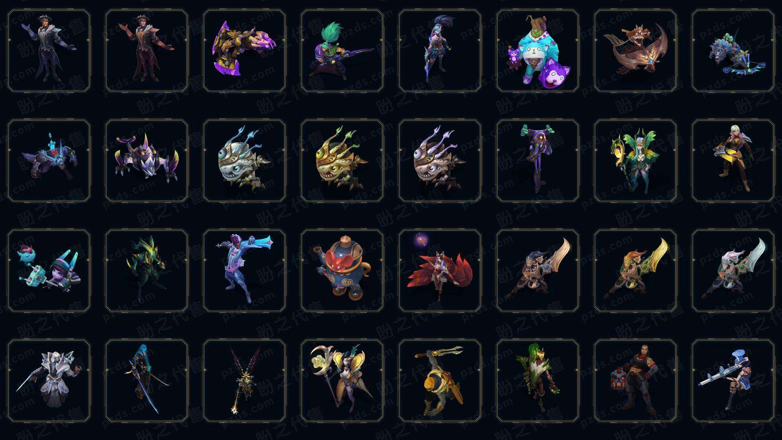
Task: Open the blue dancer with giant scissors
Action: point(244,271)
